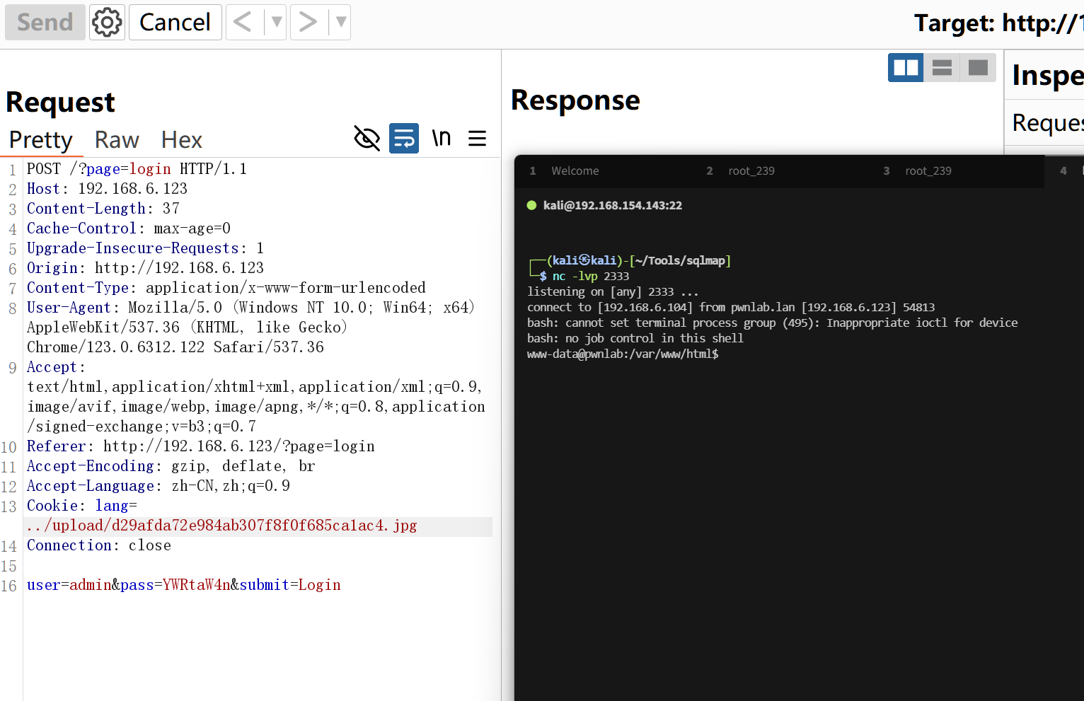Open the request editor hamburger menu
Screen dimensions: 1084x701
[478, 138]
